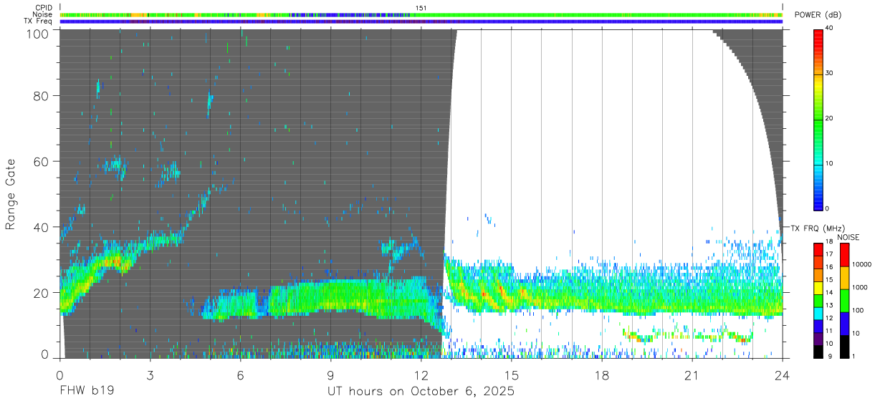Image resolution: width=880 pixels, height=406 pixels.
Task: Click the green 100 swatch in NOISE legend
Action: (844, 301)
